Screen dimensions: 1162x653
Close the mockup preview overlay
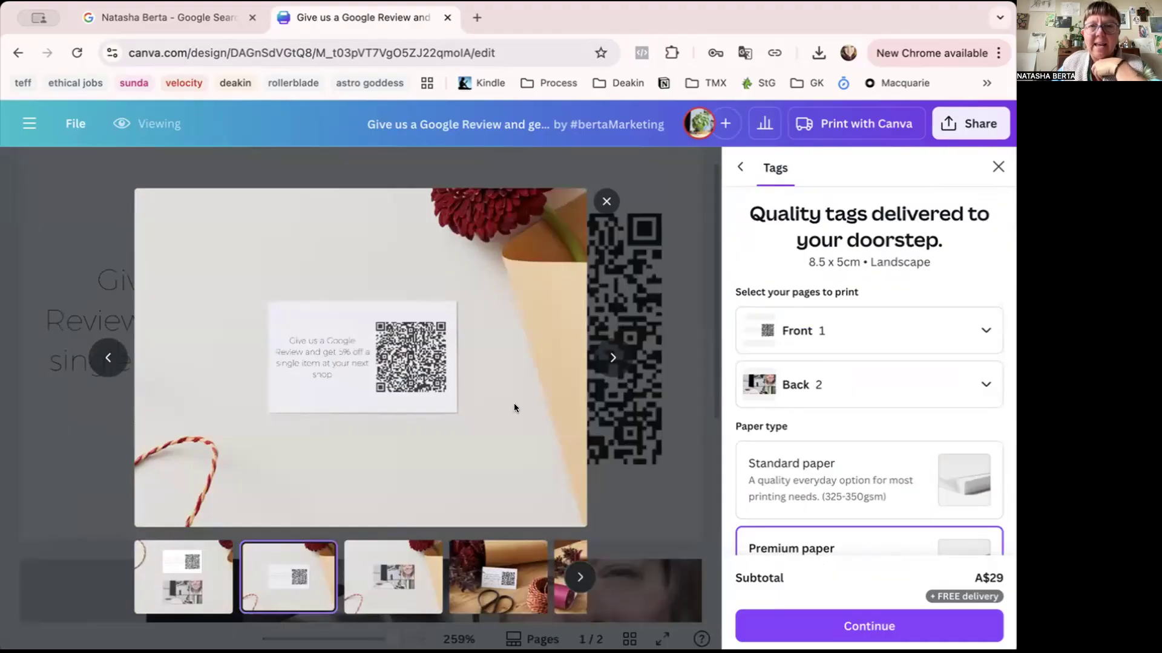coord(606,201)
